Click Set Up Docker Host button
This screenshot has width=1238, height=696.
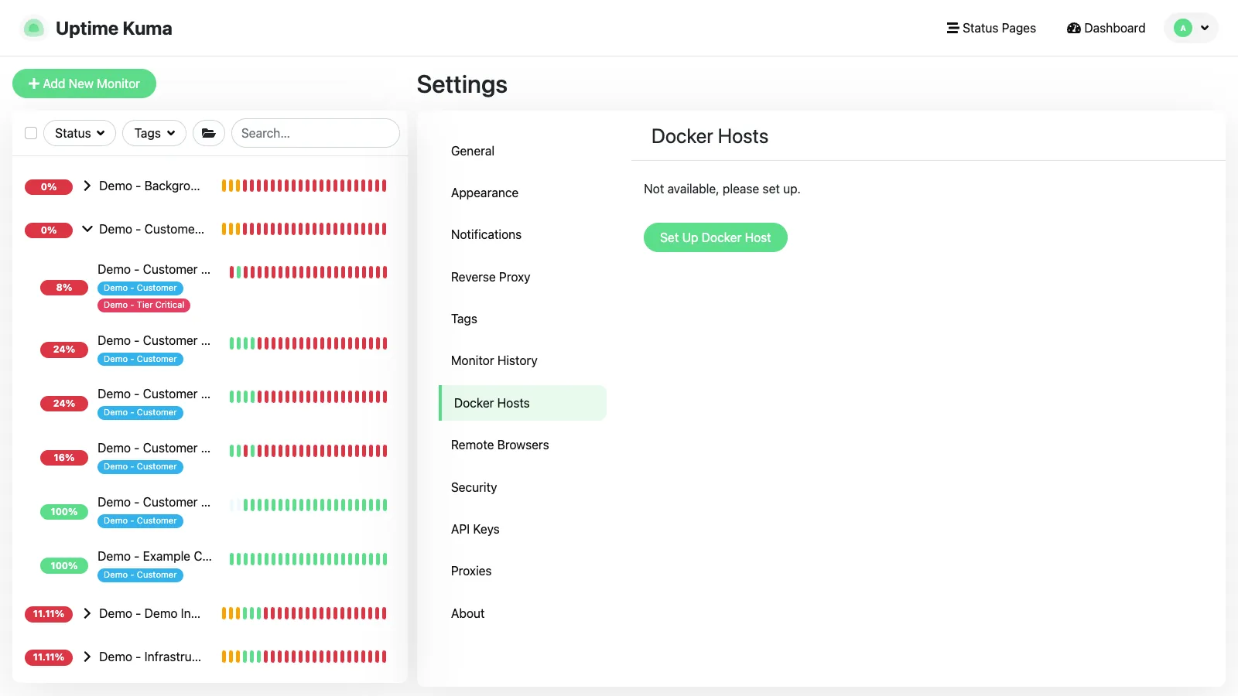click(716, 237)
